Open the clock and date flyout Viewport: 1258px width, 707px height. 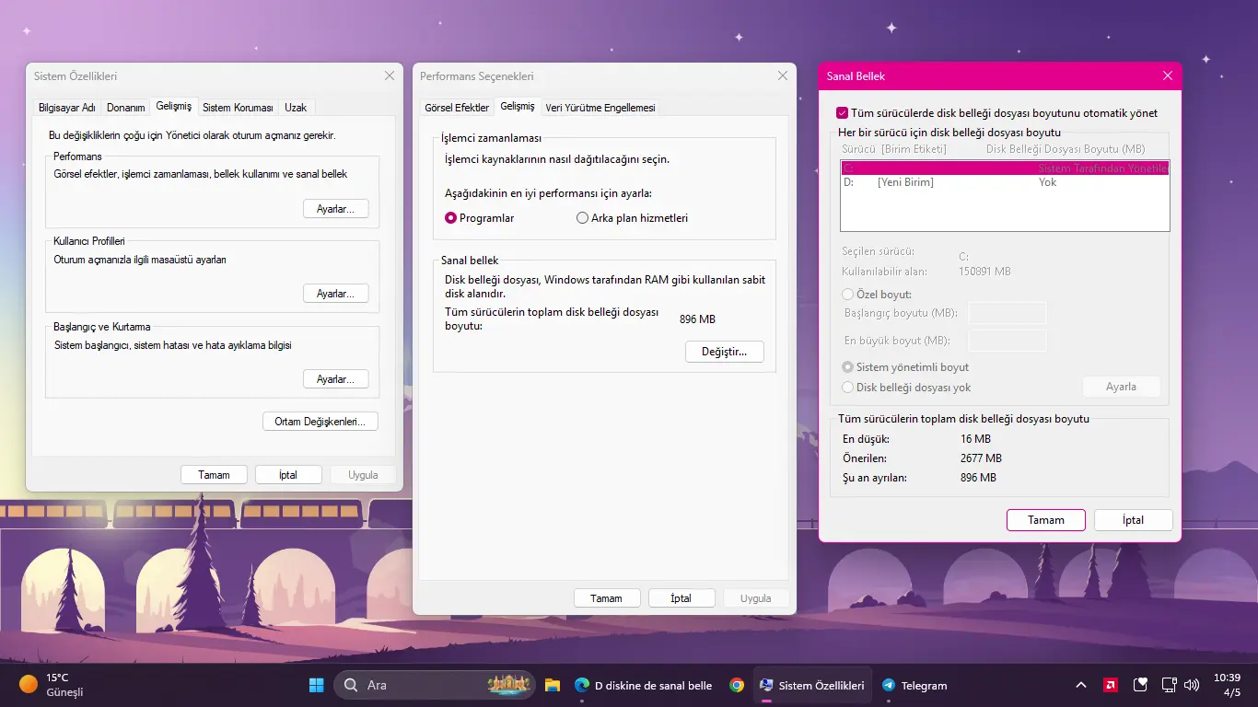point(1227,685)
